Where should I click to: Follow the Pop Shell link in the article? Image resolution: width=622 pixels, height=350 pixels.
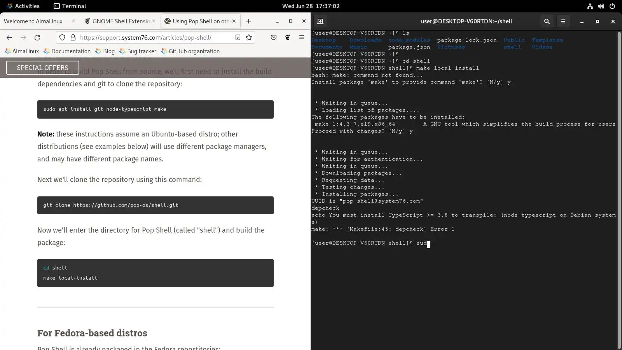[157, 230]
